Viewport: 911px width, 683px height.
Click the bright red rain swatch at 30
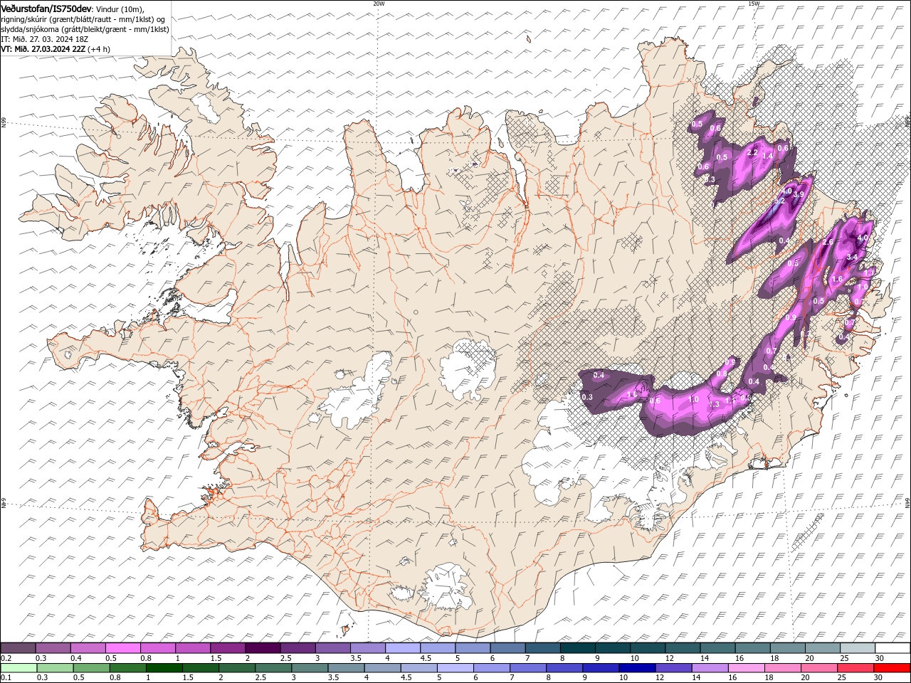[892, 668]
